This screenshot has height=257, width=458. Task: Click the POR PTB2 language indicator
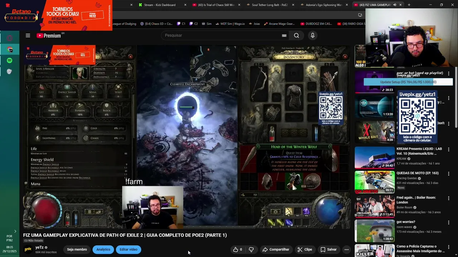[x=10, y=238]
